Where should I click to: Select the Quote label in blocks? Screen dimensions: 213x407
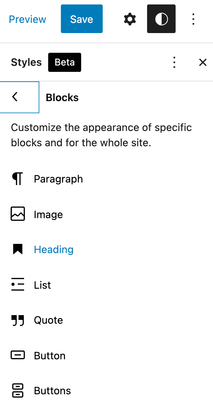48,320
